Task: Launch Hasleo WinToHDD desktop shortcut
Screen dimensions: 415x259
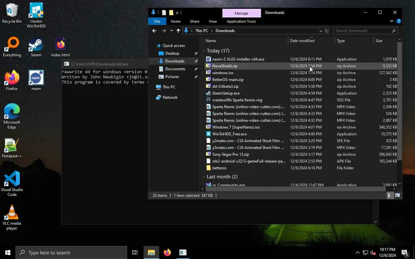Action: (x=36, y=15)
